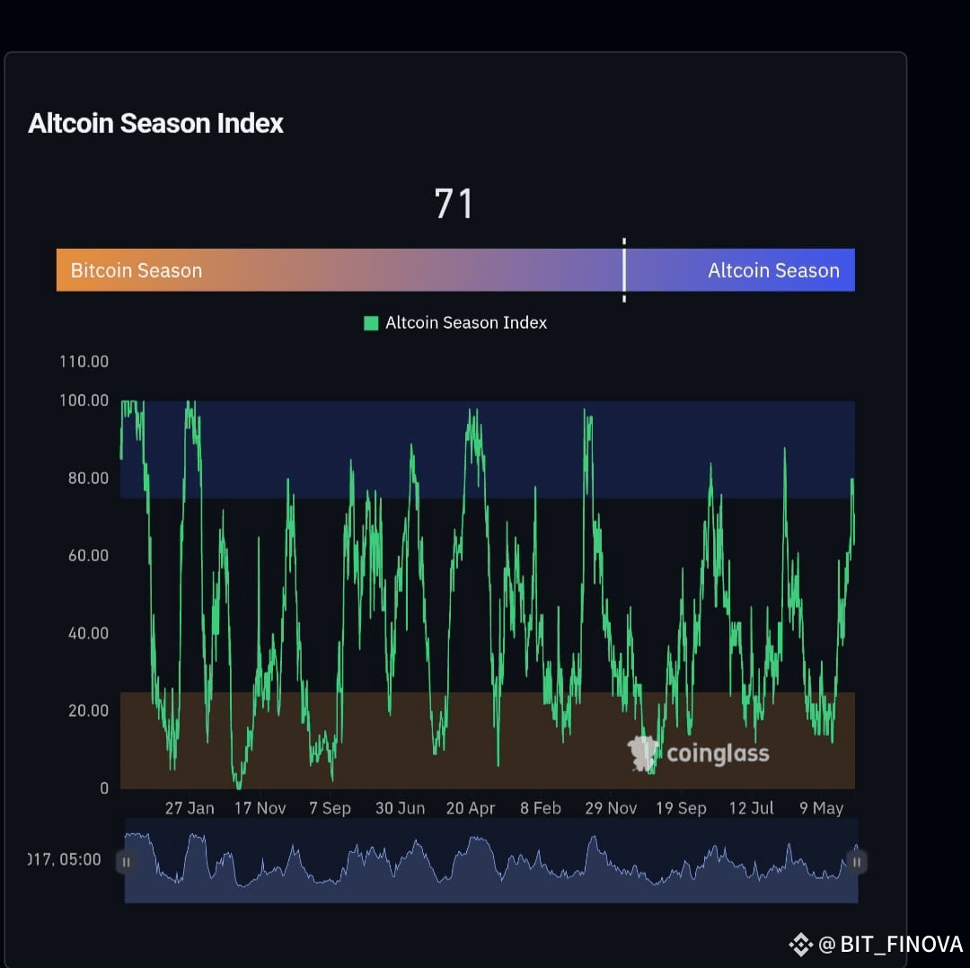
Task: Click the 30 Jun axis label
Action: 400,808
